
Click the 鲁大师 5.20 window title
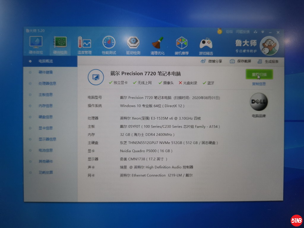tap(35, 31)
